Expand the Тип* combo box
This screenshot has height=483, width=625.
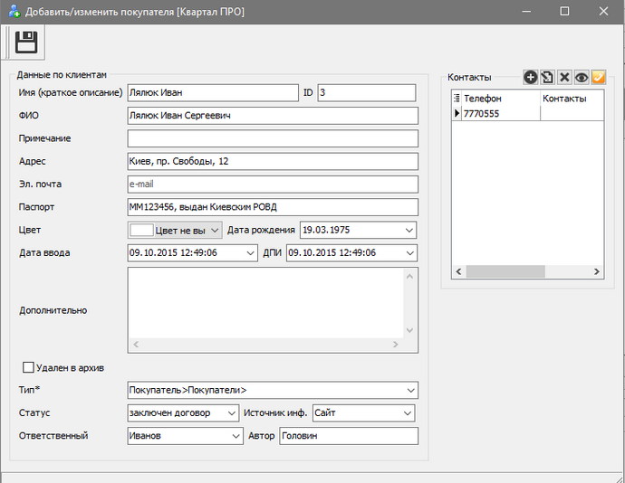(409, 390)
